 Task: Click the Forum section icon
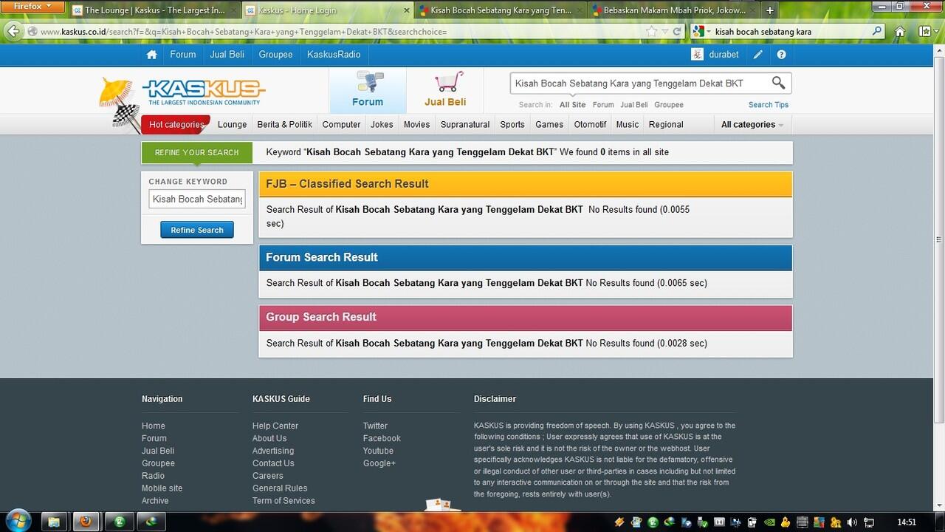(x=368, y=90)
